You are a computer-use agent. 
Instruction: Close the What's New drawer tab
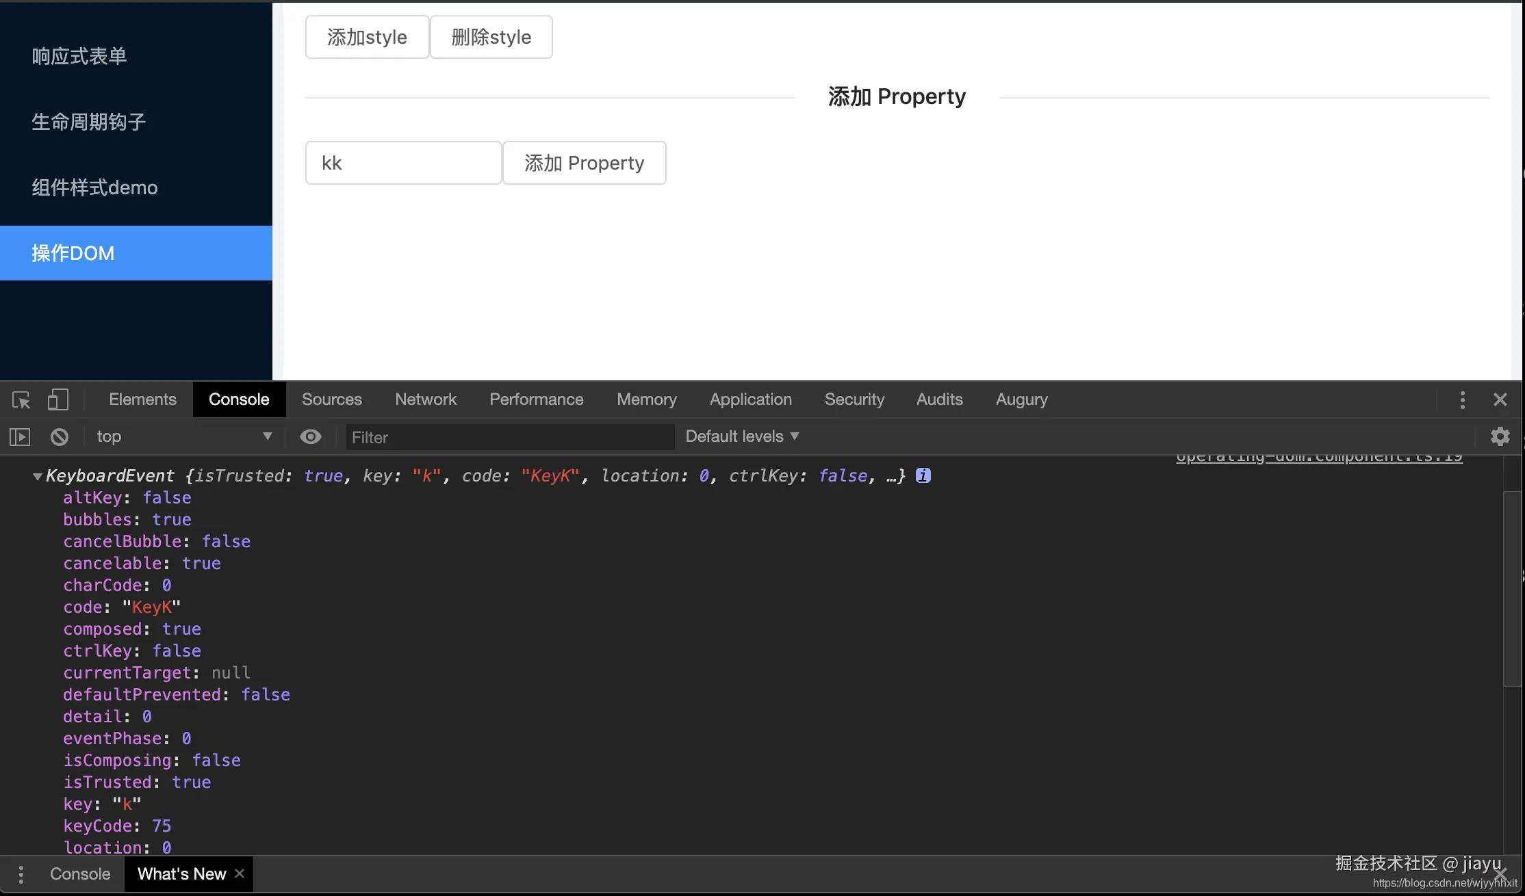click(240, 873)
